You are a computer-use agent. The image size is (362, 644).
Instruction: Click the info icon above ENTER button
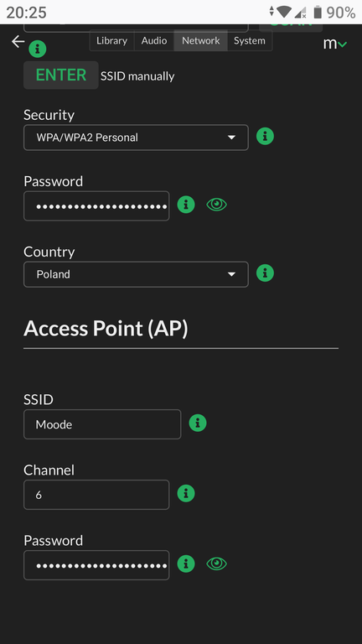click(38, 49)
